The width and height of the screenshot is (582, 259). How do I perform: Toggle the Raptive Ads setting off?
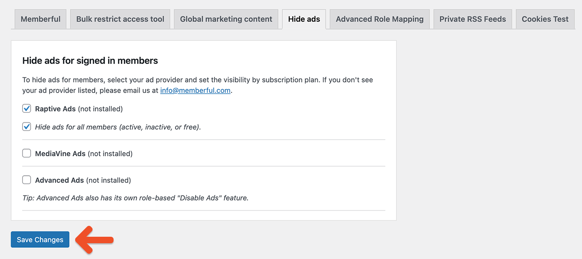point(26,108)
